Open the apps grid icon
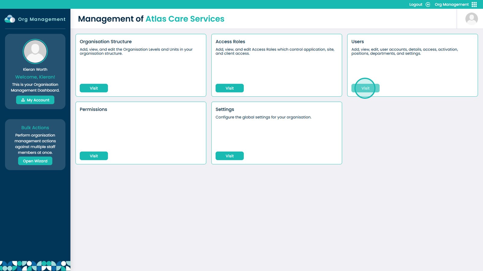This screenshot has width=483, height=271. 474,5
